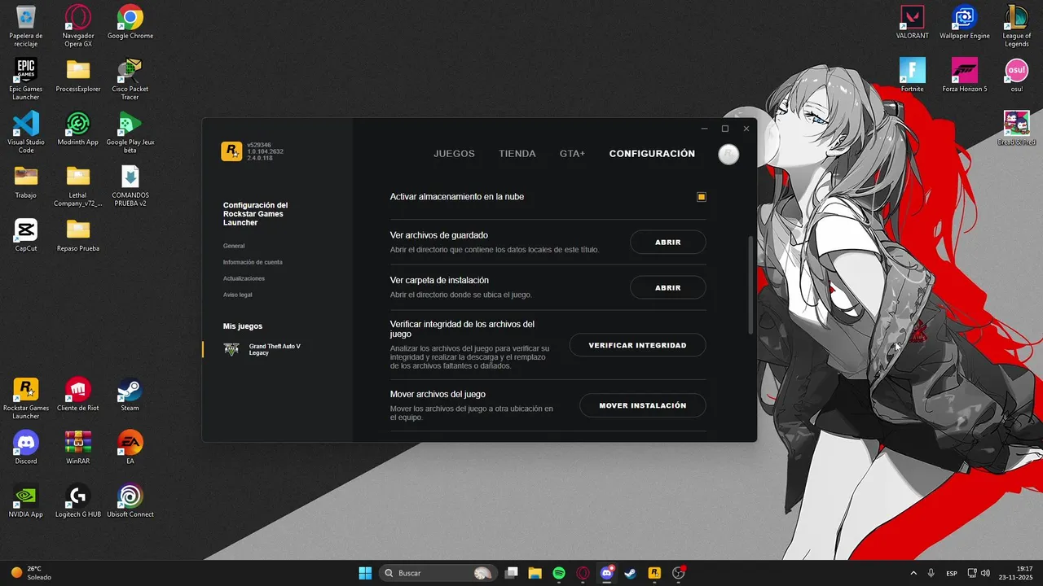This screenshot has height=586, width=1043.
Task: Select the EA desktop shortcut
Action: [x=130, y=447]
